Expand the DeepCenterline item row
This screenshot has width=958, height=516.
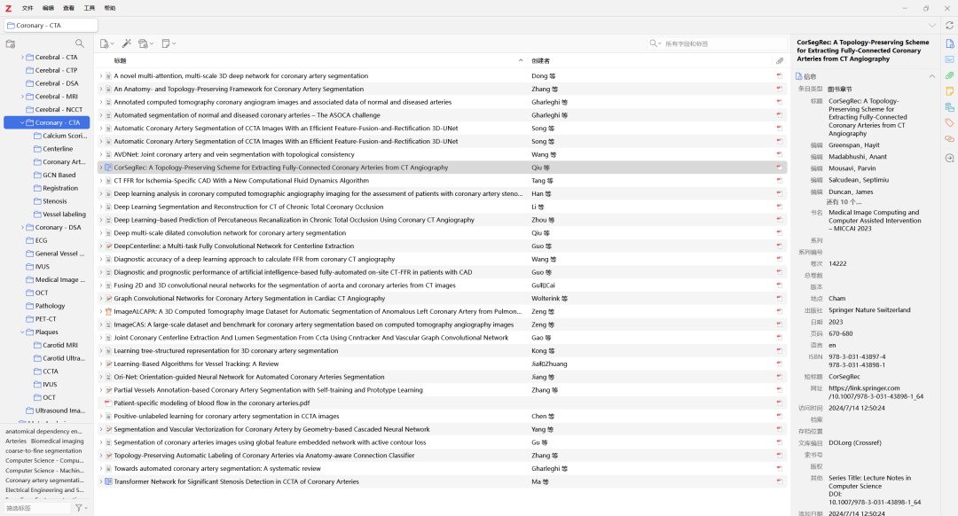coord(101,246)
